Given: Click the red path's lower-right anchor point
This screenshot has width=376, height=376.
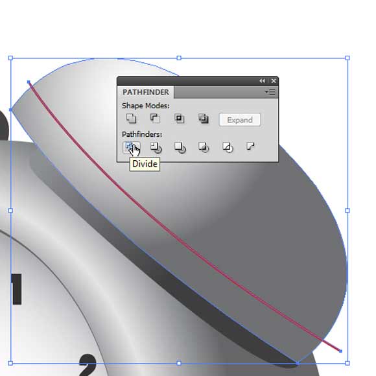Looking at the screenshot, I should coord(340,351).
